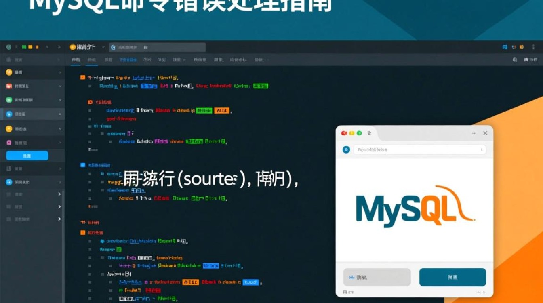Click the blue icon inside the top search field

[113, 47]
